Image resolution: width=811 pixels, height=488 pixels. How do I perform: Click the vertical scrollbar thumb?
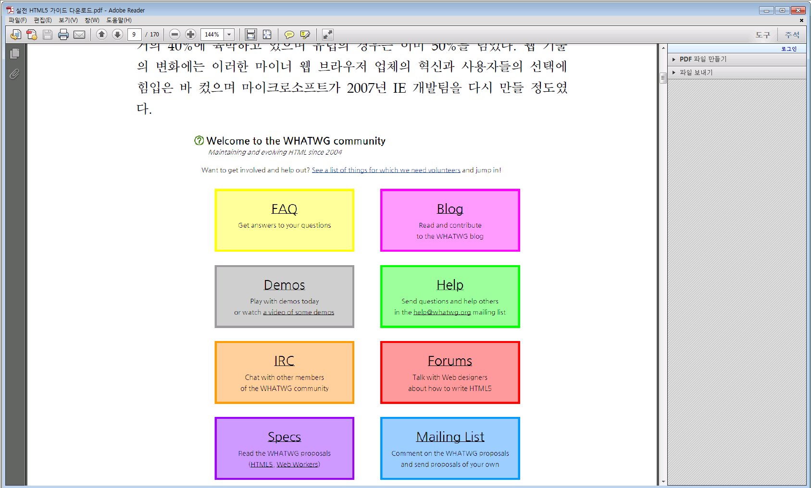(x=663, y=78)
